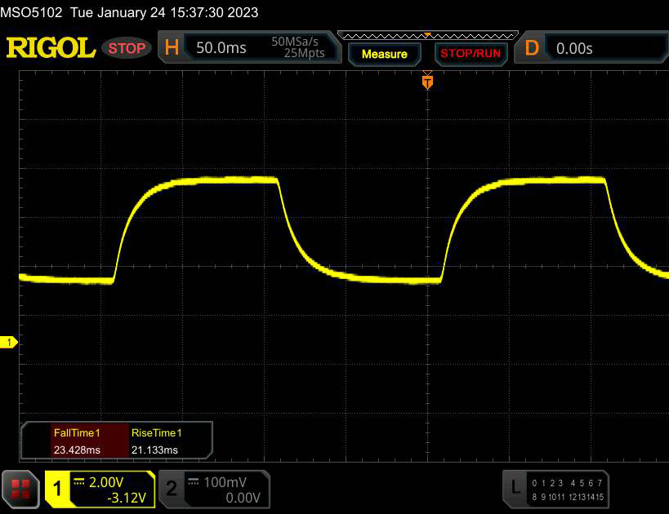Tap the red function navigation grid icon
669x514 pixels.
point(21,489)
